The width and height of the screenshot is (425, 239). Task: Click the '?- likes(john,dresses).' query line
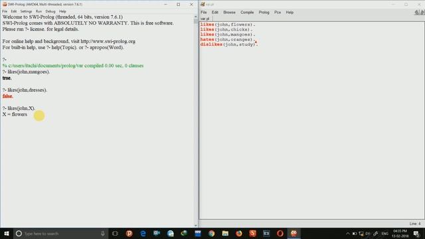[x=25, y=90]
